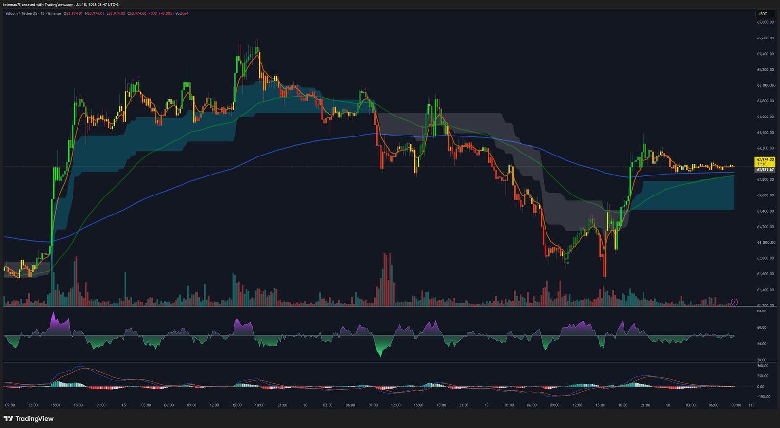The width and height of the screenshot is (780, 428).
Task: Click the 500.00 level on the MACD scale
Action: (x=763, y=366)
